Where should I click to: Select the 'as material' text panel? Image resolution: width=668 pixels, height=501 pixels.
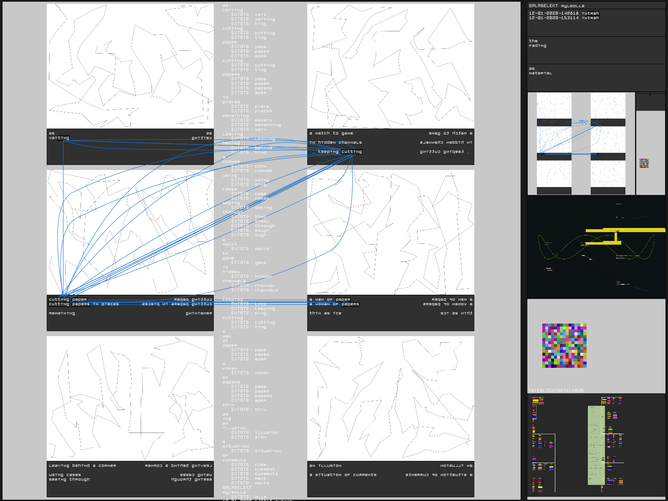pos(540,71)
